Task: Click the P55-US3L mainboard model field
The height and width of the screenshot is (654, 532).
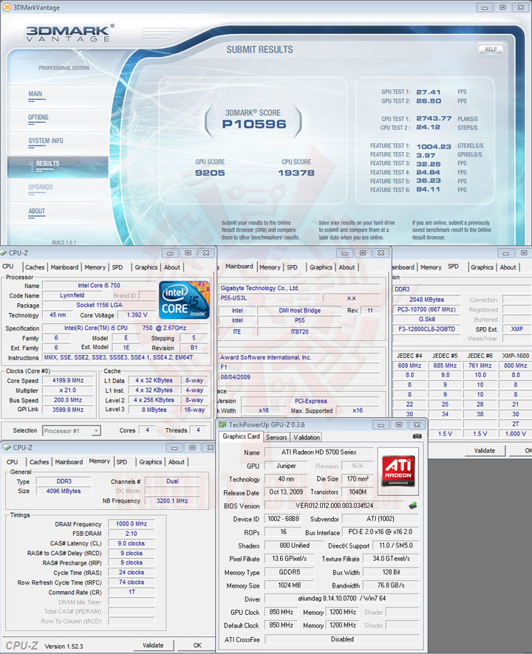Action: [x=270, y=297]
